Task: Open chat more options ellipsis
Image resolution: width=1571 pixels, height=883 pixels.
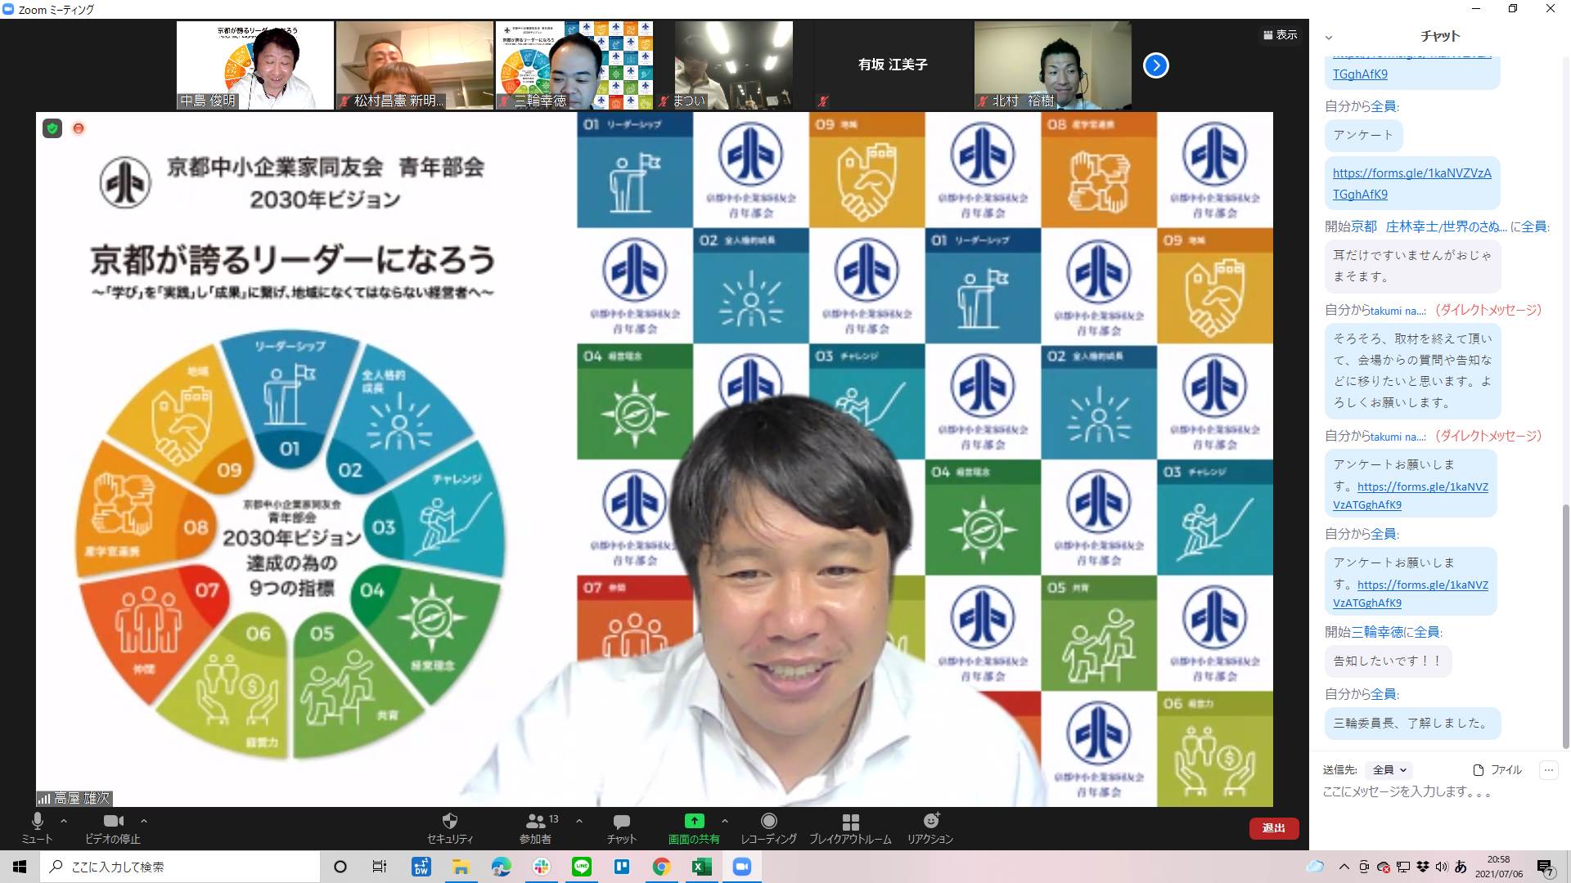Action: coord(1548,769)
